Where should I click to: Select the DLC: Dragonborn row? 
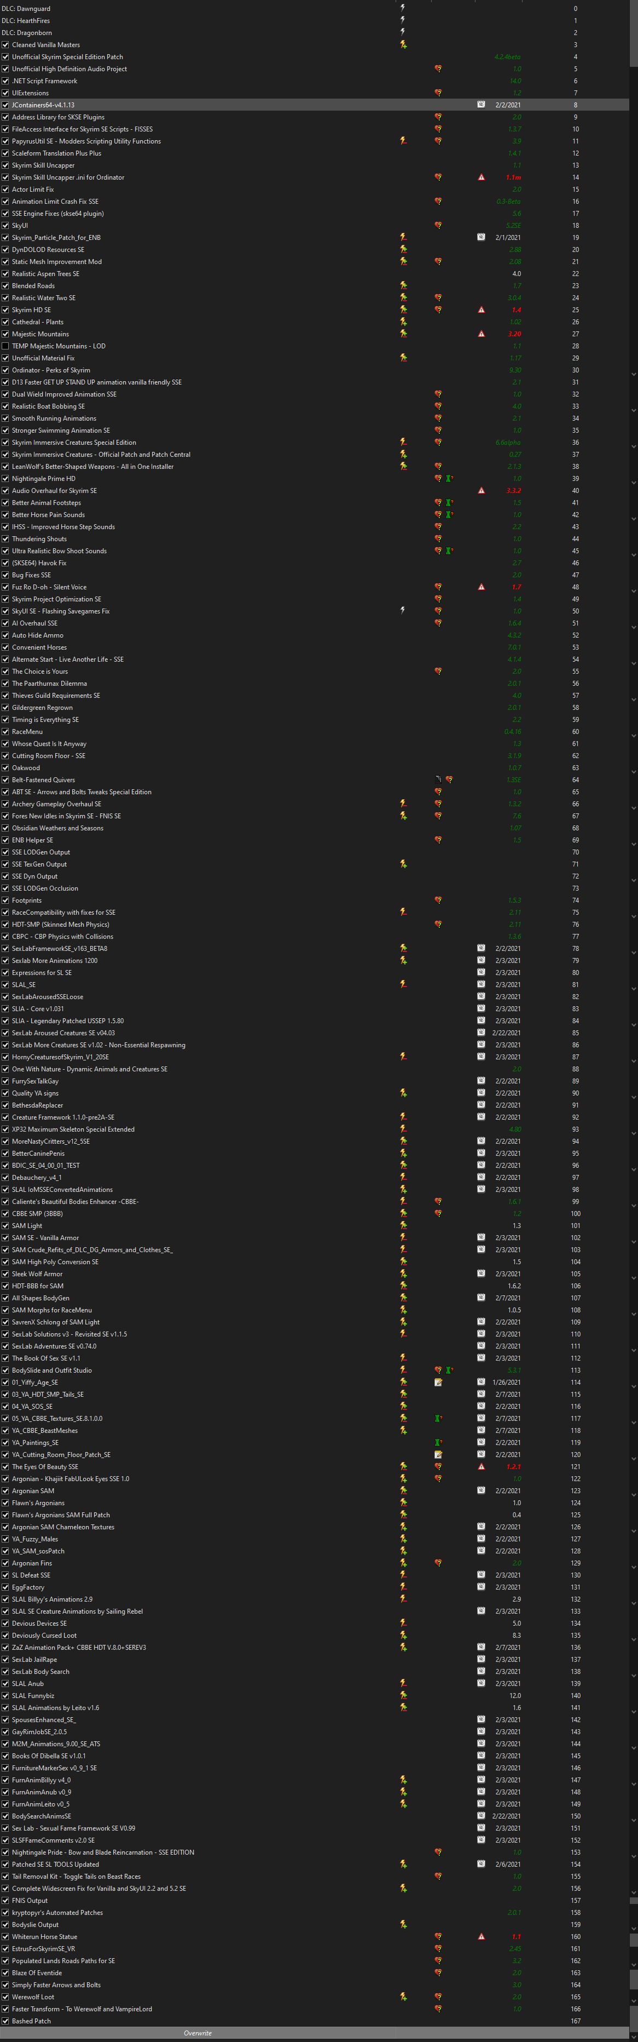(314, 32)
